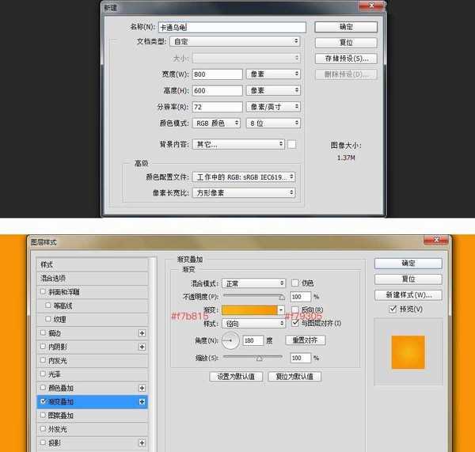Click 确定 in the 新建 dialog
This screenshot has width=475, height=452.
pyautogui.click(x=346, y=27)
